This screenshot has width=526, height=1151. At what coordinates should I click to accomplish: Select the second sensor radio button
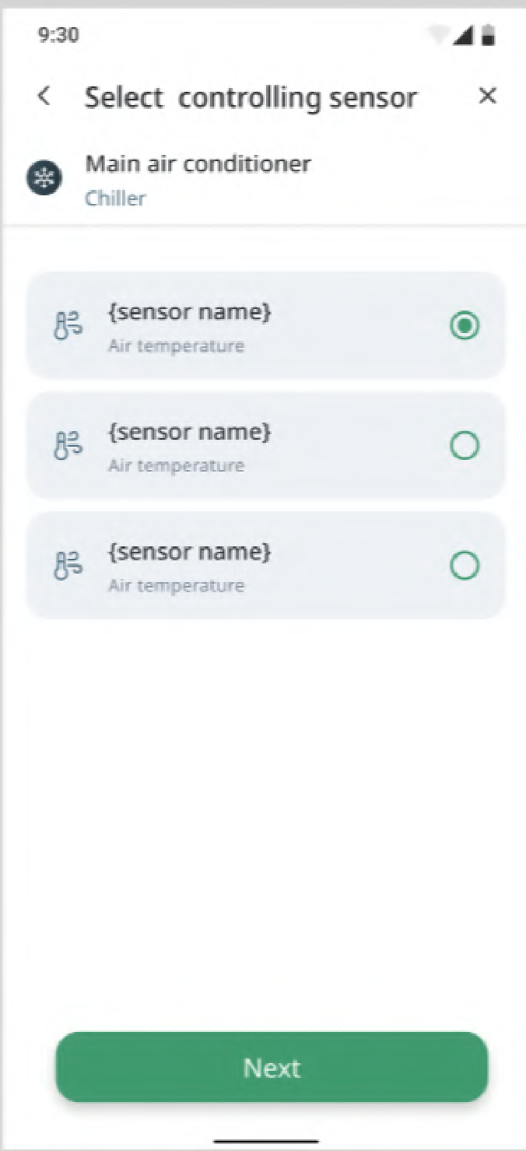[465, 446]
